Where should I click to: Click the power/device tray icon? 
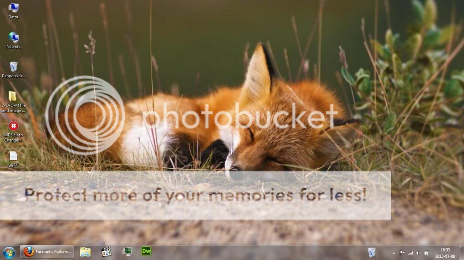(426, 253)
